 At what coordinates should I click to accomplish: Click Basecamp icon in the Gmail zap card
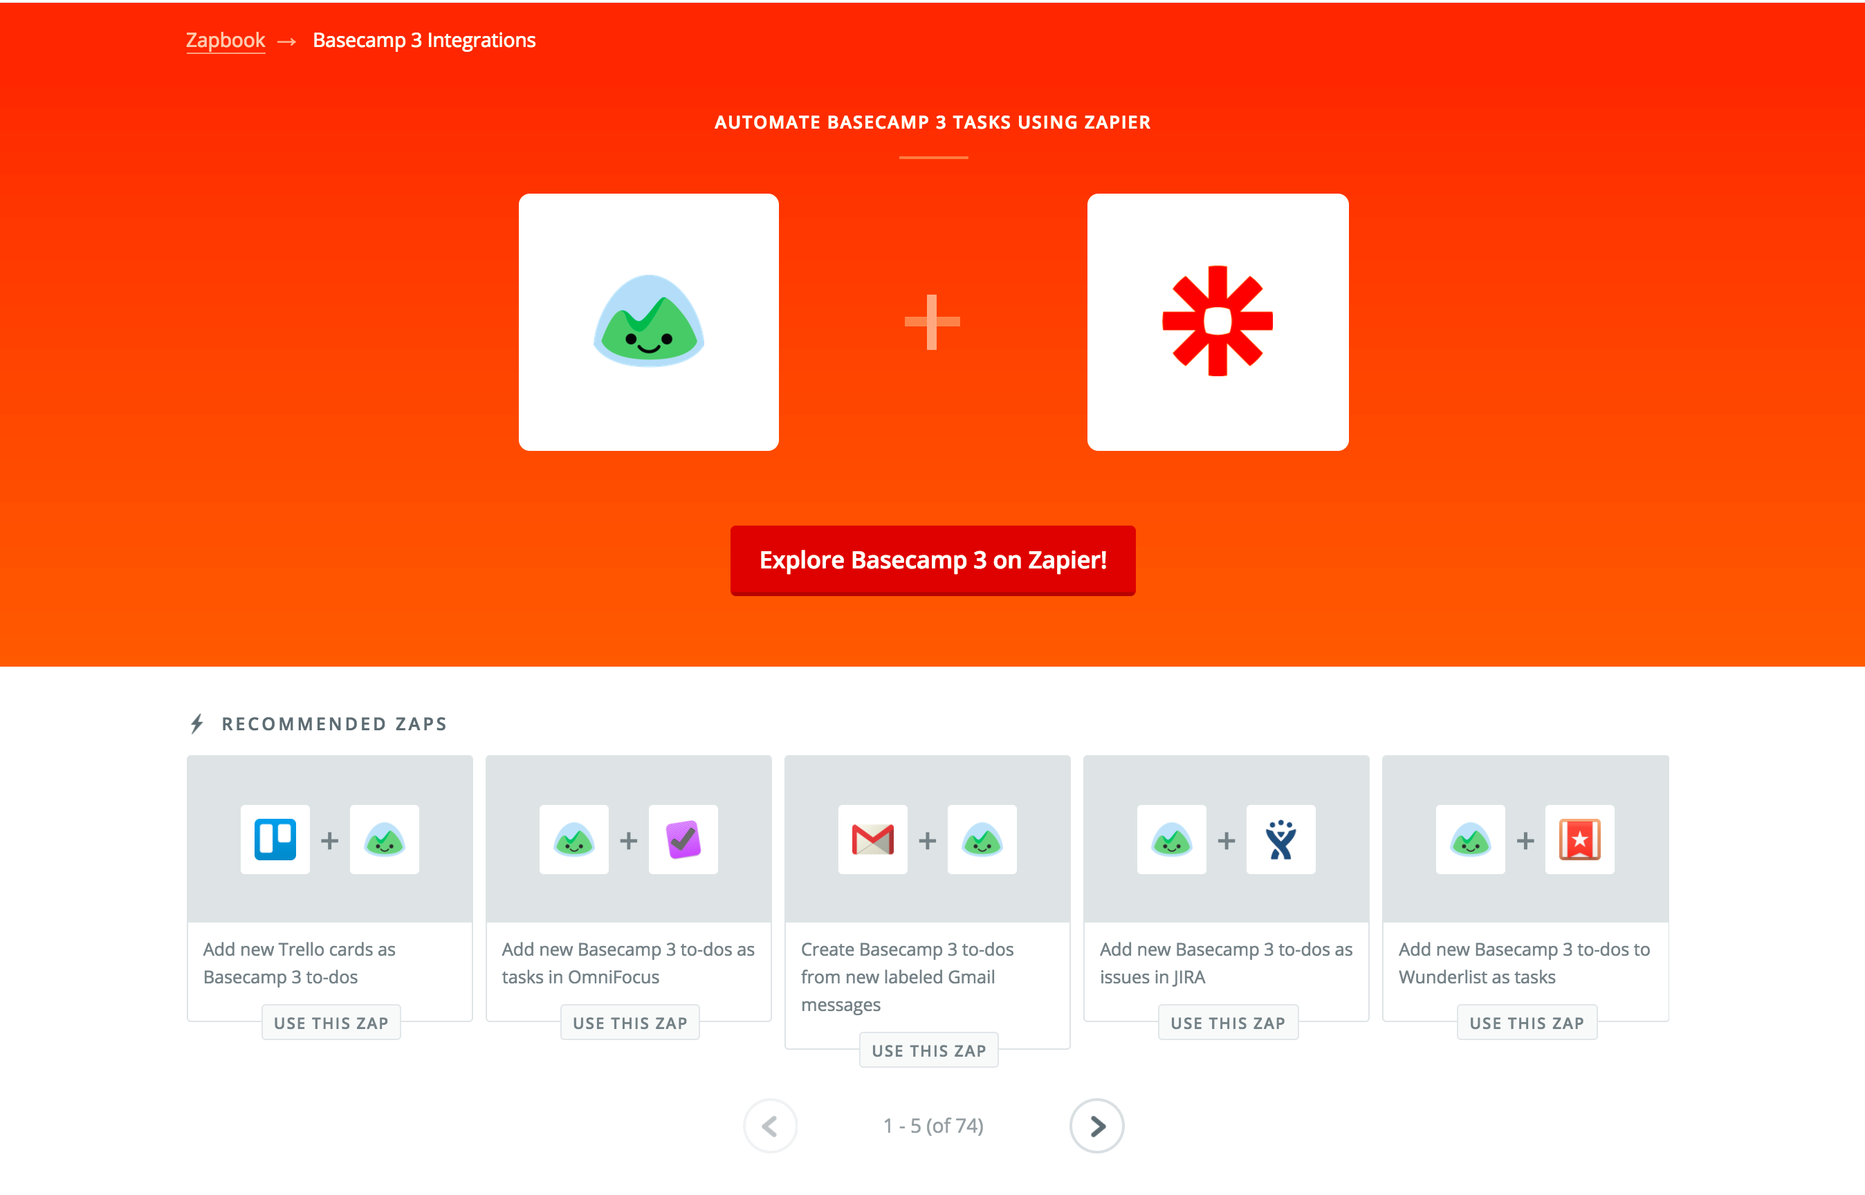[982, 840]
